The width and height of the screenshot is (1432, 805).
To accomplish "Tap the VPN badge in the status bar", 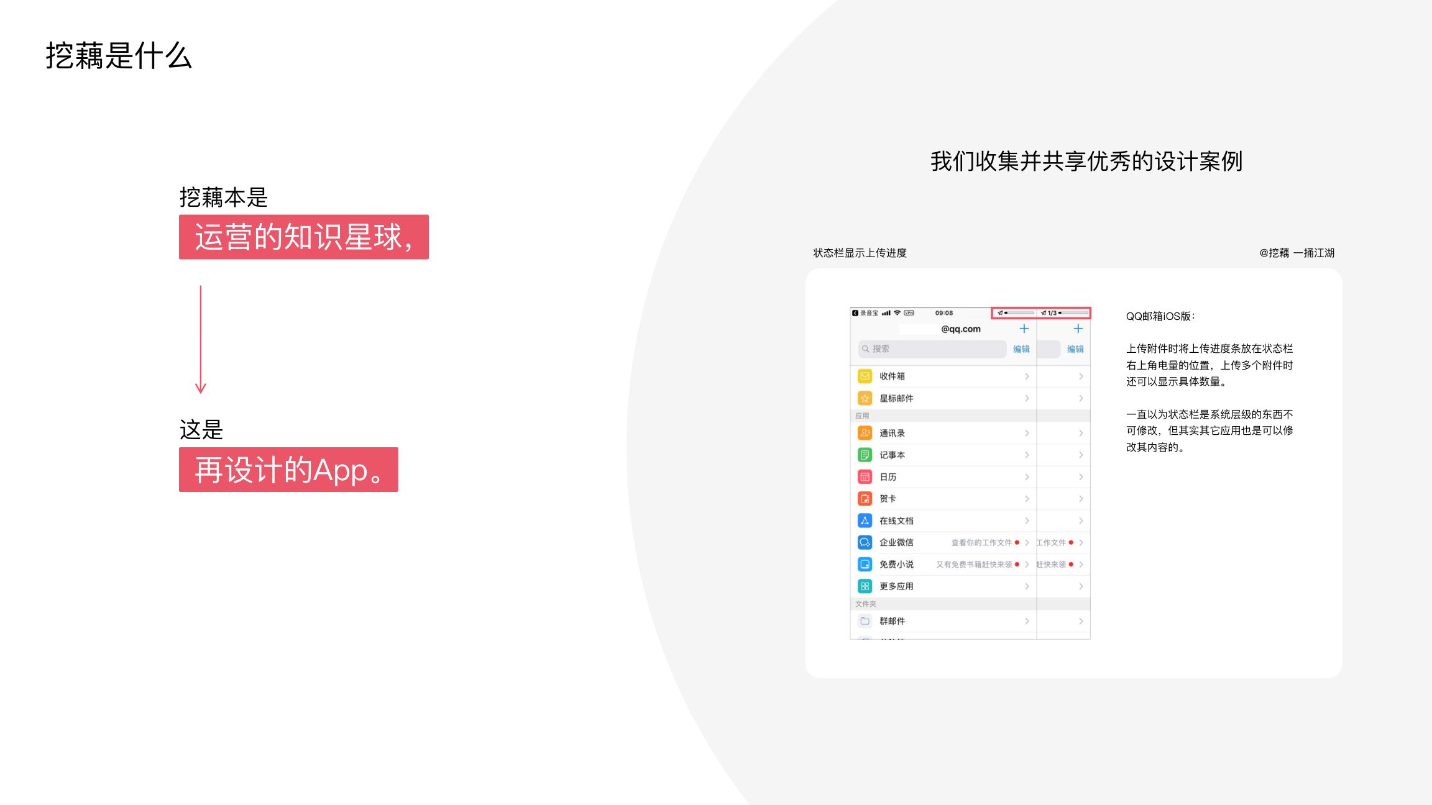I will (x=909, y=313).
